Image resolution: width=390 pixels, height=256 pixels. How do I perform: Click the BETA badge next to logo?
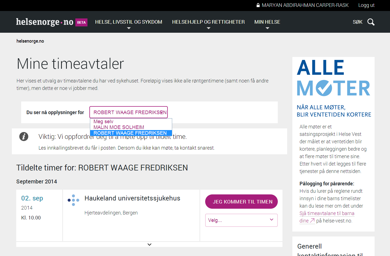click(x=81, y=22)
